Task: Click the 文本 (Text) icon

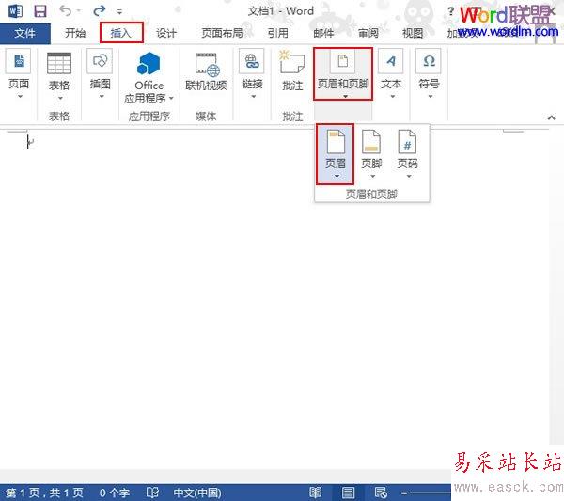Action: (391, 61)
